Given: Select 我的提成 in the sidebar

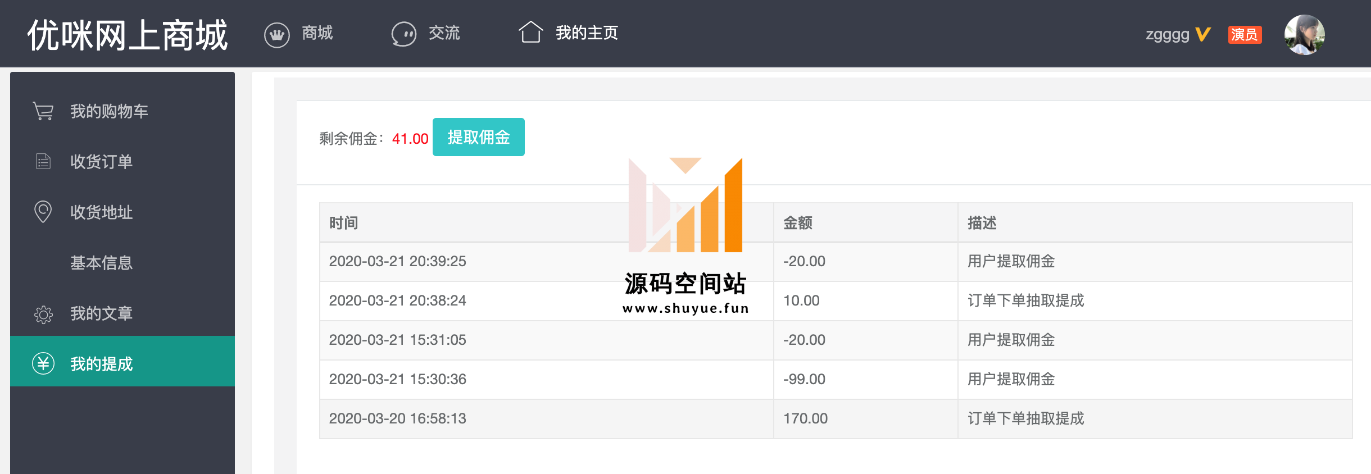Looking at the screenshot, I should (122, 361).
